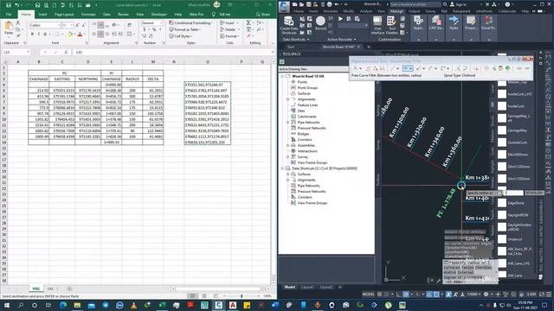Image resolution: width=554 pixels, height=311 pixels.
Task: Switch to the Analyze tab in Civil 3D ribbon
Action: pos(365,11)
